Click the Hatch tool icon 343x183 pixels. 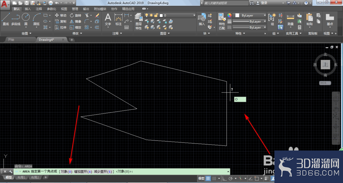[45, 27]
